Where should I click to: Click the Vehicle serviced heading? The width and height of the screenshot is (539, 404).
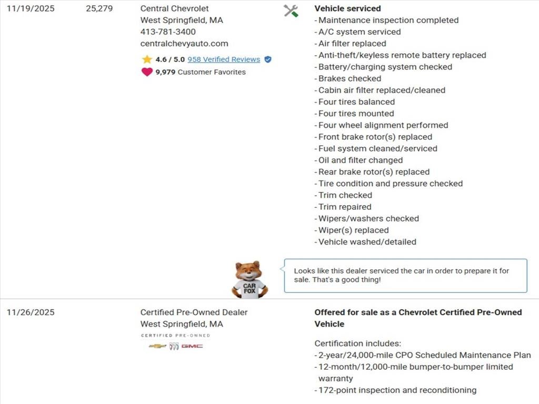pos(347,8)
